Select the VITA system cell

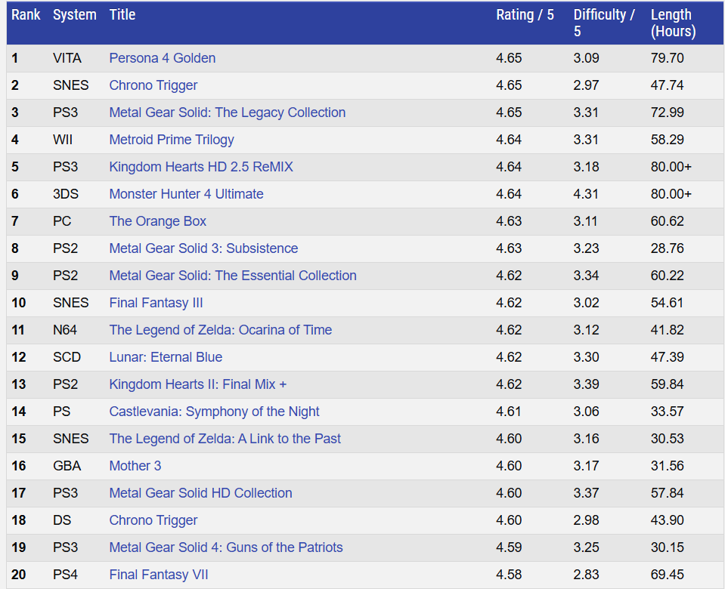point(67,58)
